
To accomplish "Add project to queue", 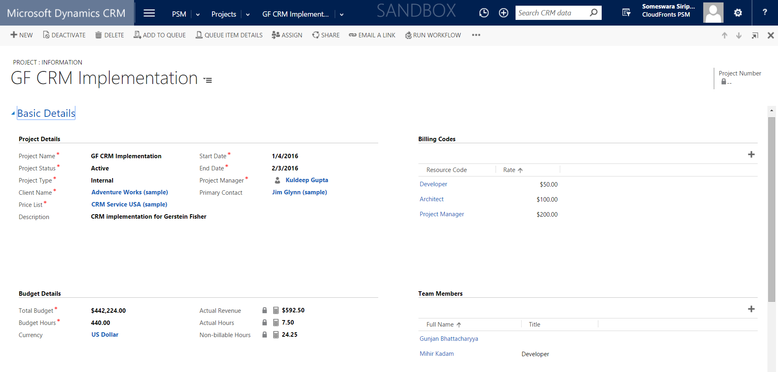I will click(160, 35).
